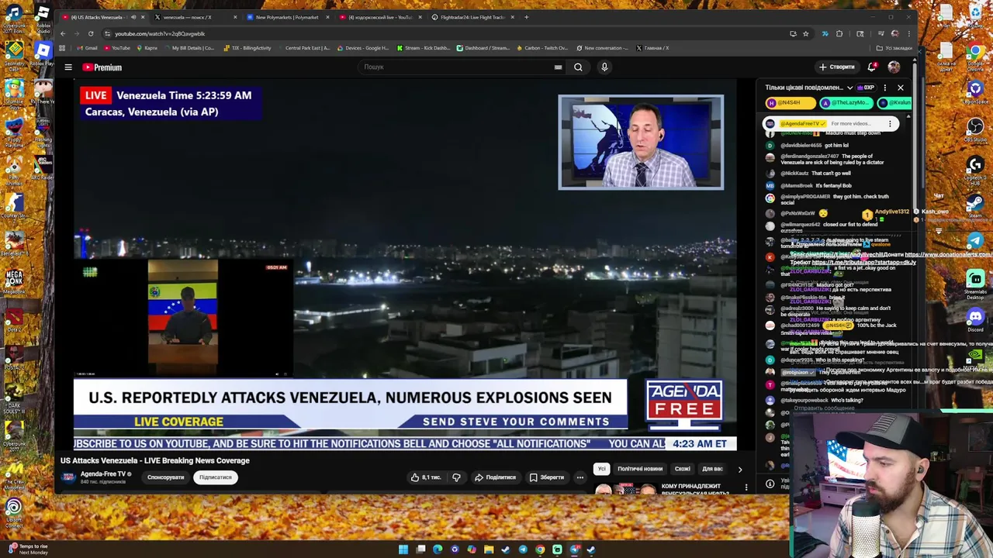Open Windows Start menu
993x558 pixels.
coord(403,549)
